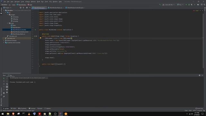Open Run panel settings gear
This screenshot has width=206, height=116.
[200, 75]
